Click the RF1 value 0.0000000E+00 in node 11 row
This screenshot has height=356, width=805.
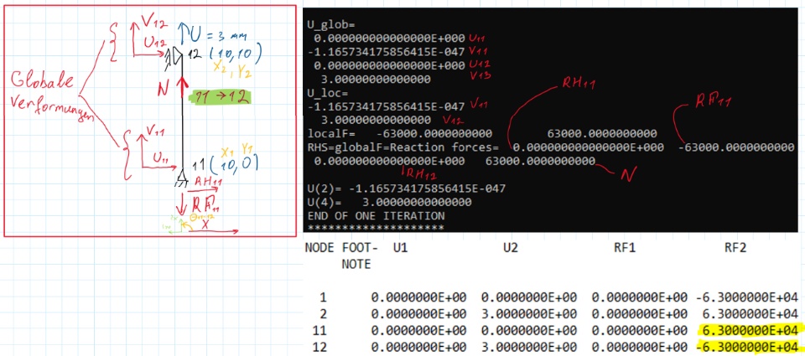(639, 330)
